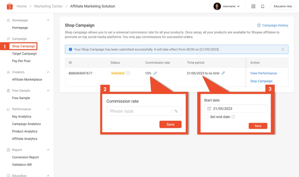299x177 pixels.
Task: Click the Shopee logo
Action: pos(9,6)
